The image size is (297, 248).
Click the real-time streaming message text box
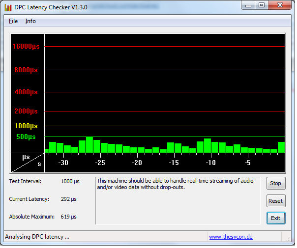pos(179,202)
